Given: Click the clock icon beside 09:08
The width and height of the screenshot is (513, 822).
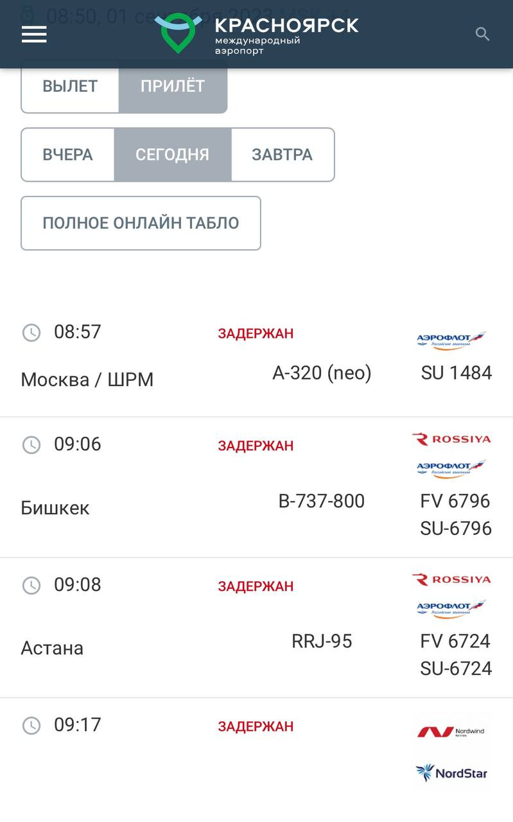Looking at the screenshot, I should [x=31, y=585].
